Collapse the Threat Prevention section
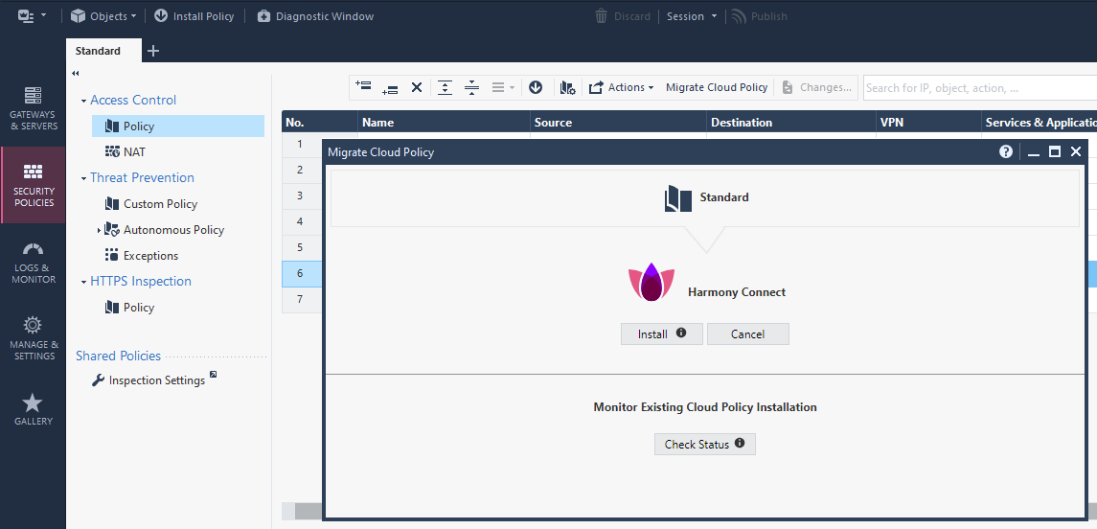Screen dimensions: 1097x529 (x=84, y=178)
